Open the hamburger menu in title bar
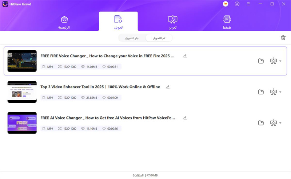291x179 pixels. 249,4
